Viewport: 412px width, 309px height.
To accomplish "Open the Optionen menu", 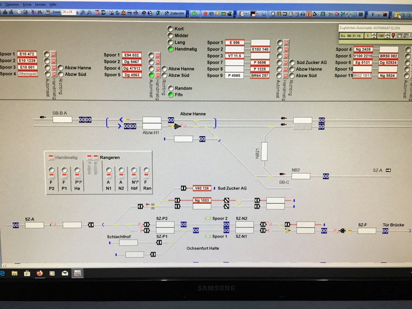I will pos(12,5).
